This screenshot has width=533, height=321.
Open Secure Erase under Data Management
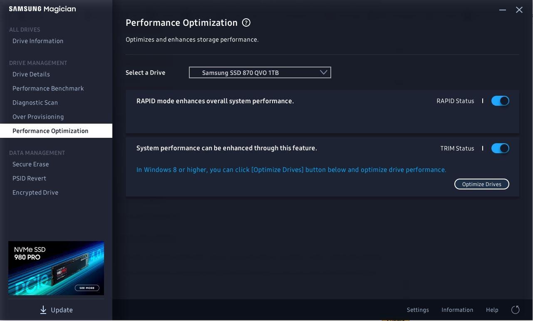[31, 164]
